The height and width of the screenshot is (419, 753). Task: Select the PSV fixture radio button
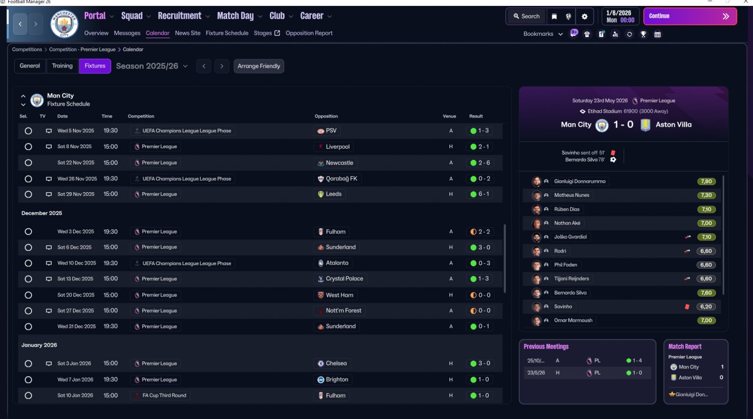tap(28, 131)
